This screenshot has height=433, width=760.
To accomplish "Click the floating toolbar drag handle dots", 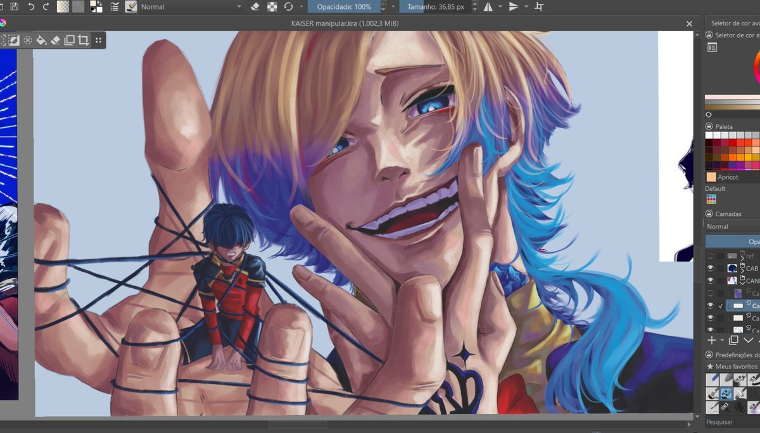I will 98,40.
